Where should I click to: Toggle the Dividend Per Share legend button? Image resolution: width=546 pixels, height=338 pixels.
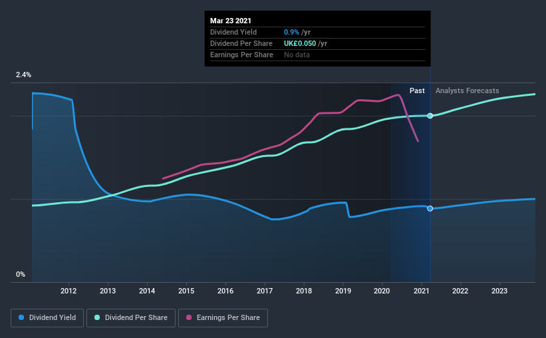[x=131, y=318]
